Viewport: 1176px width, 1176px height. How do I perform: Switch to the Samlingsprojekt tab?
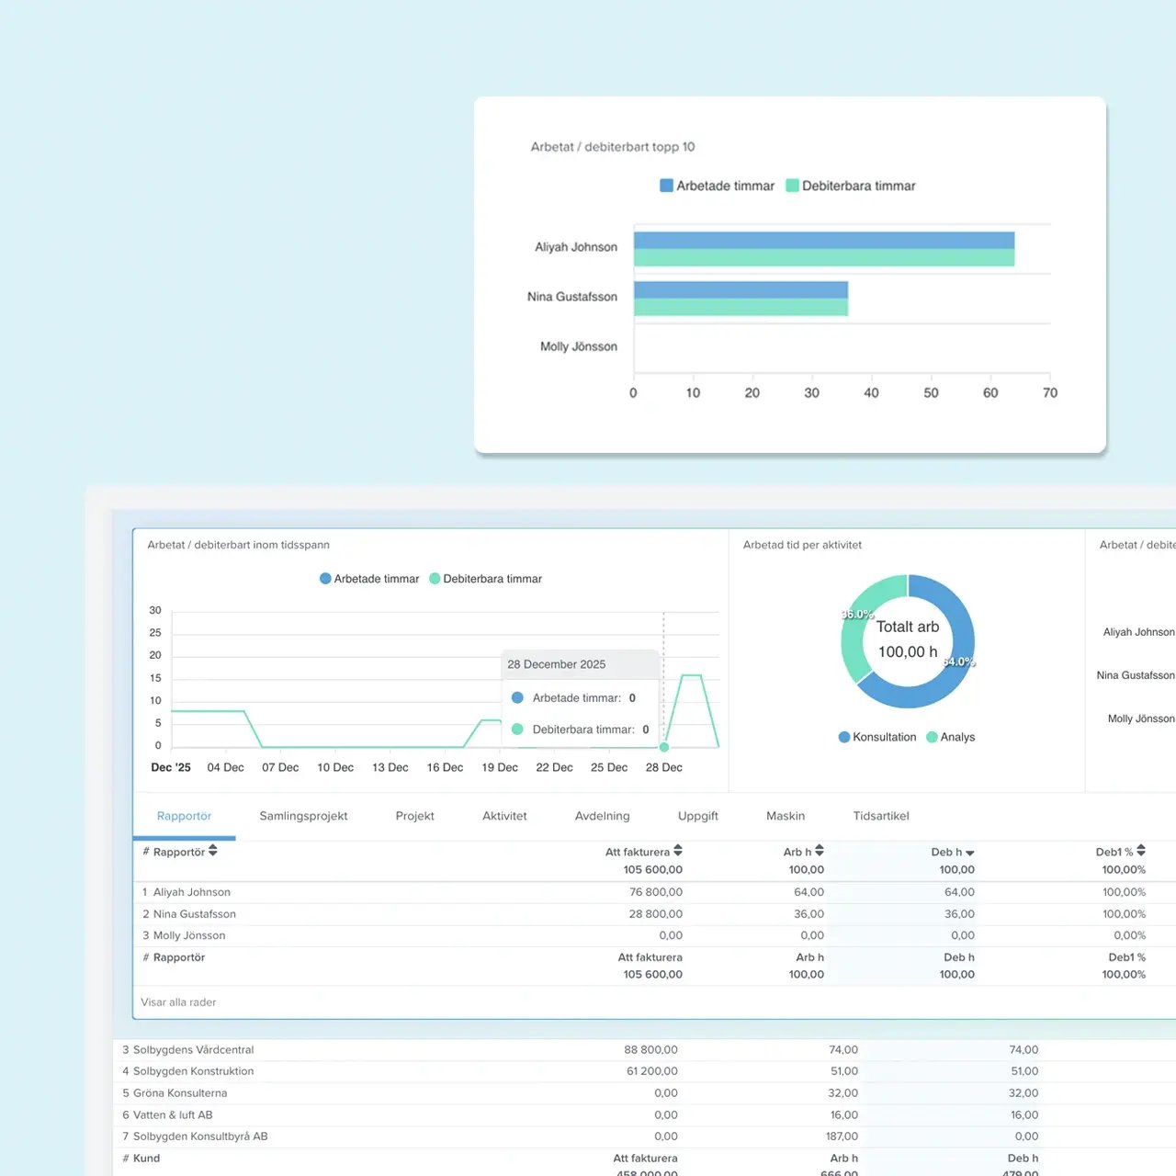point(303,816)
